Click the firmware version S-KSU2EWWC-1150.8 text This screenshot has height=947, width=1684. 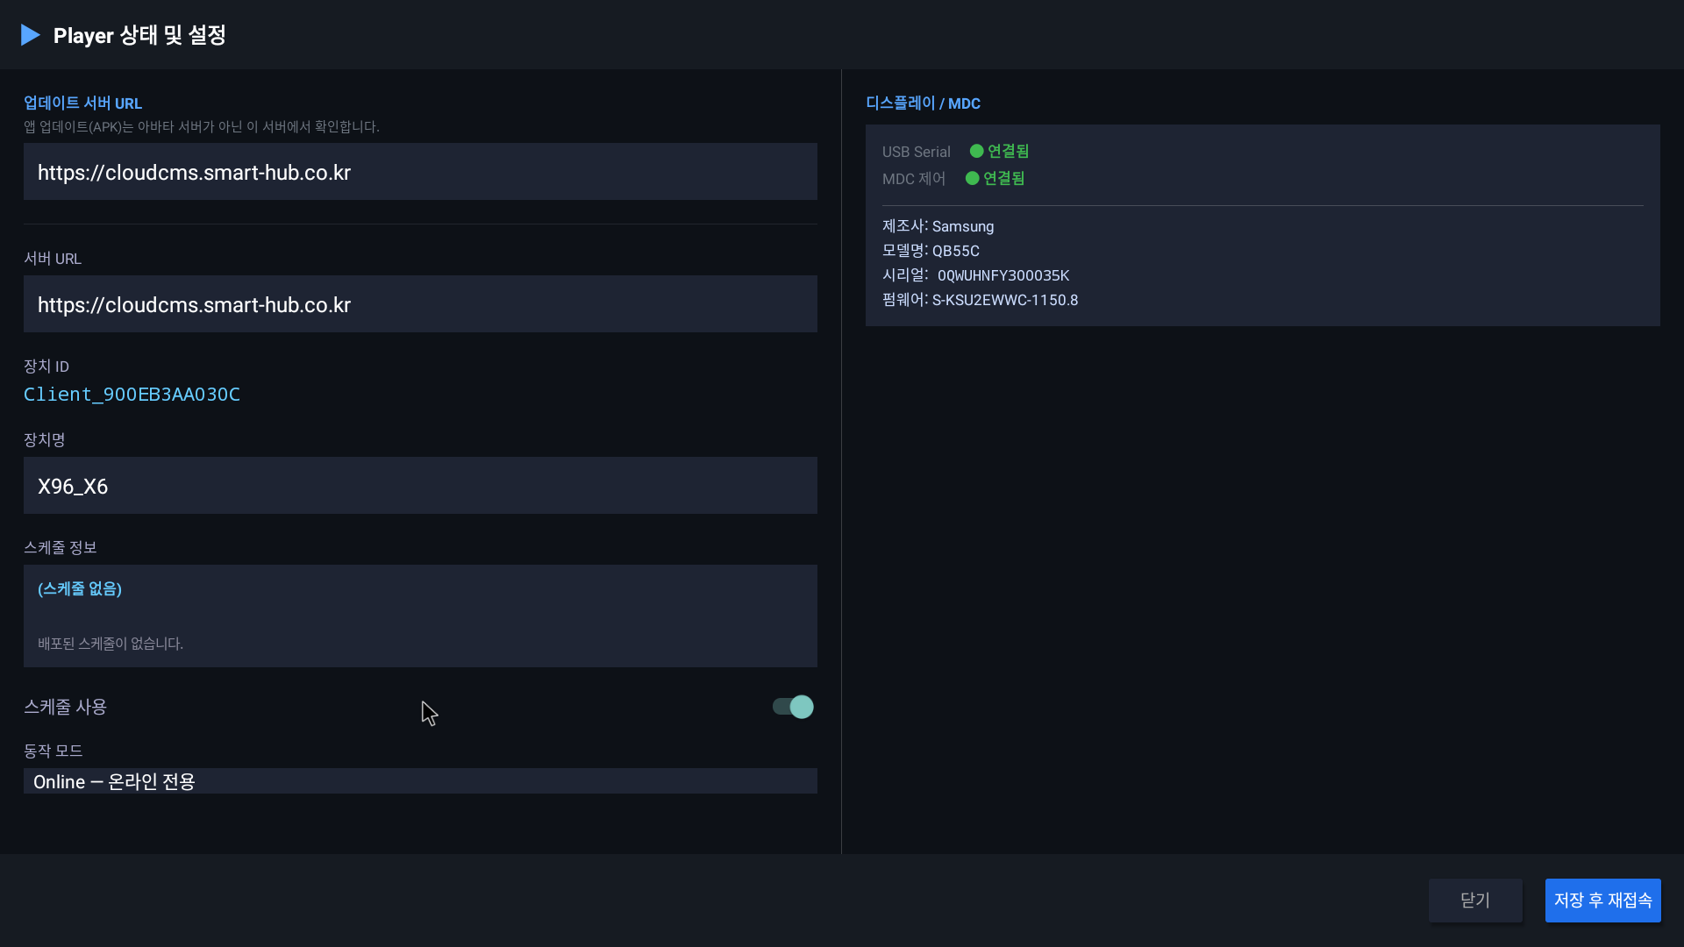point(1005,300)
